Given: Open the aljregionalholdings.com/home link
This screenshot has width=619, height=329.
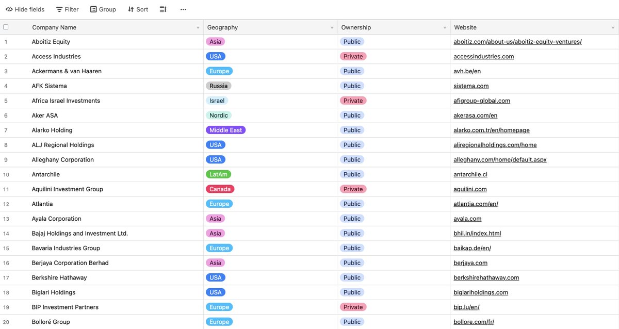Looking at the screenshot, I should pos(495,145).
